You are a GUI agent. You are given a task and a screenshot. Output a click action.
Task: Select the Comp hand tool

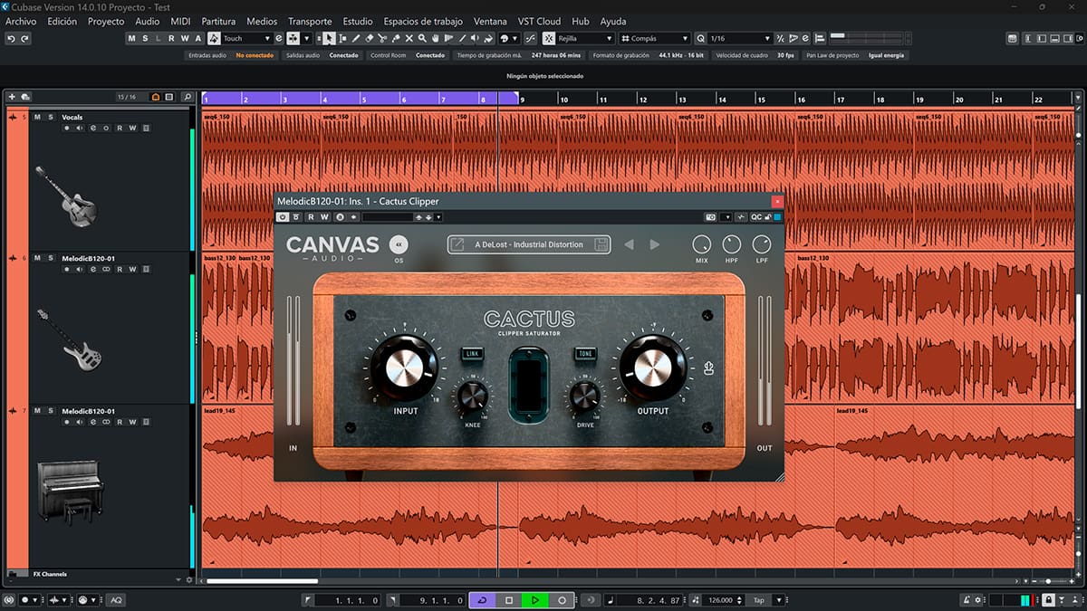click(436, 39)
